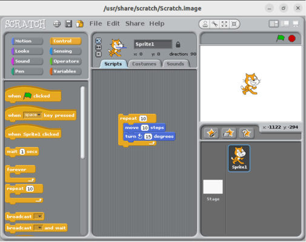Click the Scratch logo

coord(25,24)
